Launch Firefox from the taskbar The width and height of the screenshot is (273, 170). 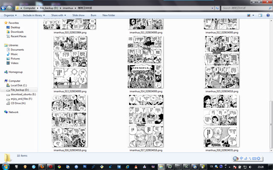tap(42, 167)
